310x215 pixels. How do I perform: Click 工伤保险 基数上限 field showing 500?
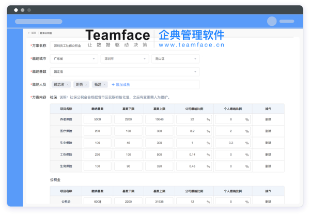pyautogui.click(x=159, y=155)
